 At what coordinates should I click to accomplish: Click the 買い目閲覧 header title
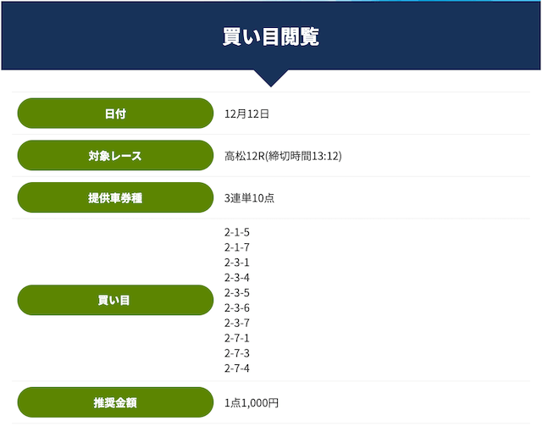click(271, 36)
